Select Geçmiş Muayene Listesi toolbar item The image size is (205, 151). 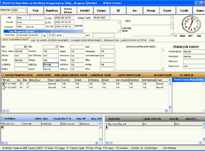[19, 75]
